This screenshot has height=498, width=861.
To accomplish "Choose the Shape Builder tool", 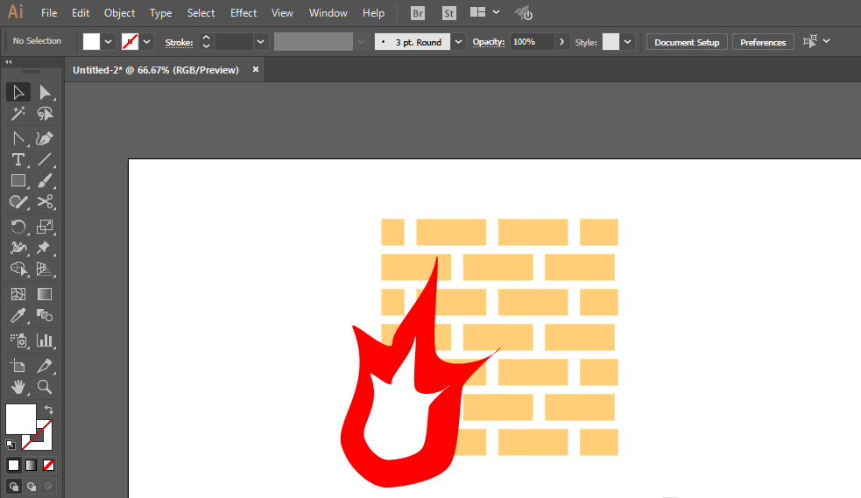I will point(18,269).
